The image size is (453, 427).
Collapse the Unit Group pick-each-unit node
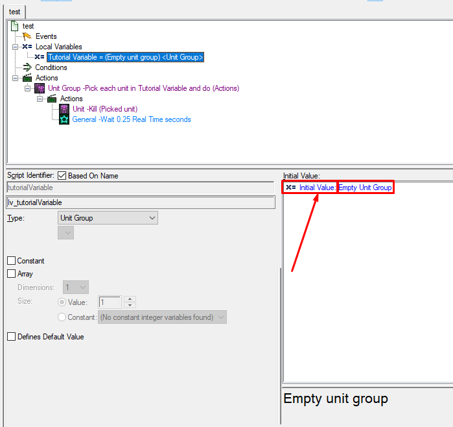27,88
